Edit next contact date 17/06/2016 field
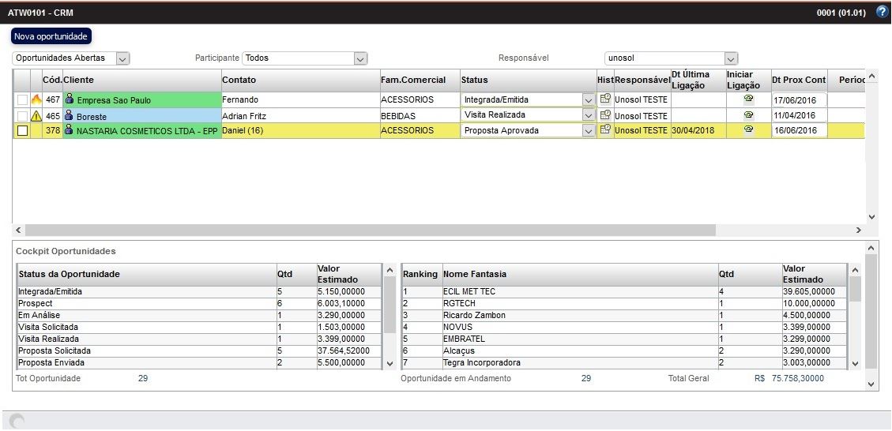 click(x=799, y=100)
